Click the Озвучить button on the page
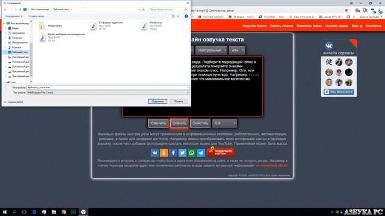Image resolution: width=385 pixels, height=216 pixels. click(158, 123)
